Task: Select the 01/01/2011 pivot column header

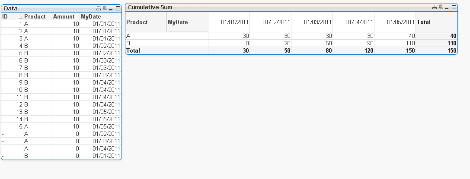Action: point(229,22)
